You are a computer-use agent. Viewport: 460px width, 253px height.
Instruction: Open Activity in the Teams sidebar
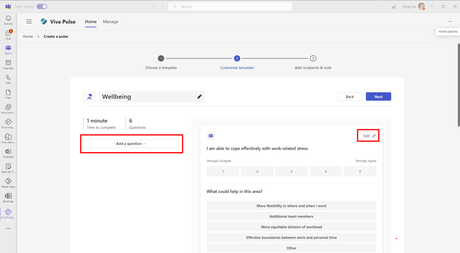(8, 20)
